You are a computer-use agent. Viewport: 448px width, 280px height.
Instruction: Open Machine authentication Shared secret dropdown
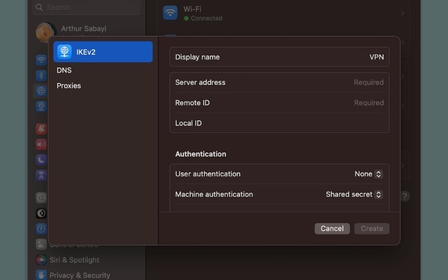(x=354, y=194)
